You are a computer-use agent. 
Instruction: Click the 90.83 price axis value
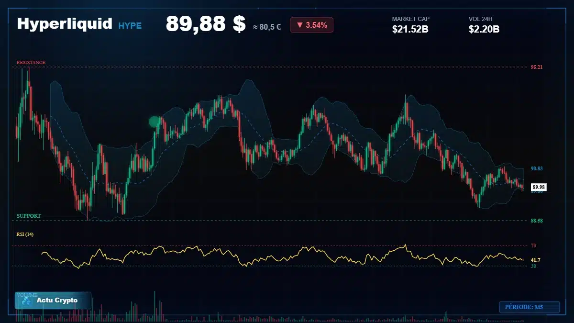point(537,169)
